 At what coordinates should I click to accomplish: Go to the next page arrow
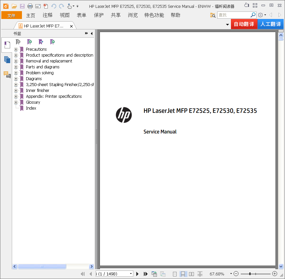click(137, 274)
